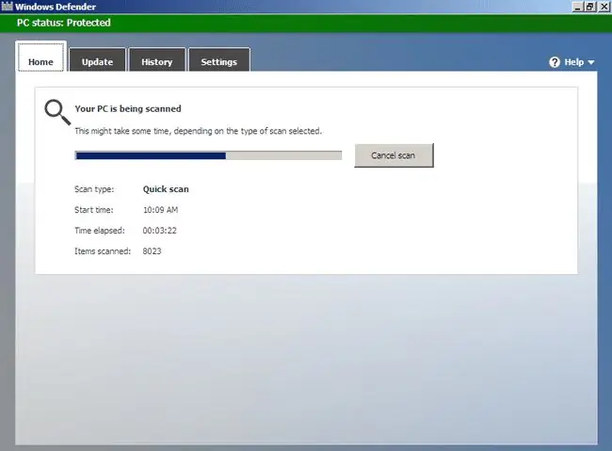Click the 'Time elapsed:' label

click(100, 231)
